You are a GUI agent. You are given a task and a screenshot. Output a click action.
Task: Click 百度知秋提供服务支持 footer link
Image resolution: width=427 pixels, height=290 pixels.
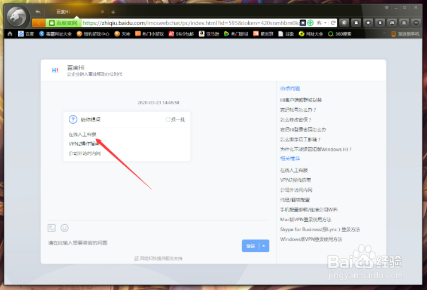point(159,258)
